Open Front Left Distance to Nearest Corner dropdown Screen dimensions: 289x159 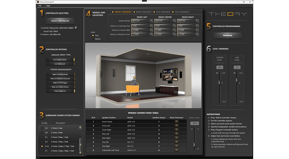point(142,34)
